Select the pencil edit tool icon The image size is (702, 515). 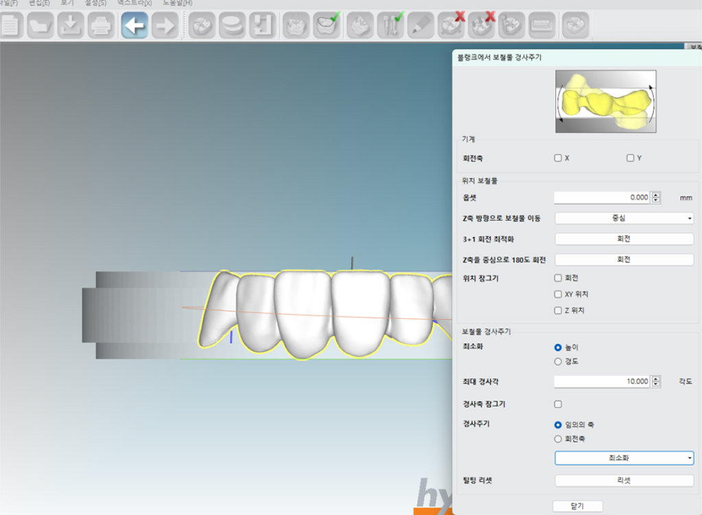point(420,26)
